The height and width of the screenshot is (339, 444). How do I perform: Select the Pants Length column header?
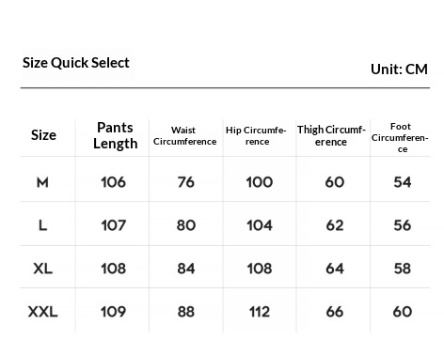[115, 136]
